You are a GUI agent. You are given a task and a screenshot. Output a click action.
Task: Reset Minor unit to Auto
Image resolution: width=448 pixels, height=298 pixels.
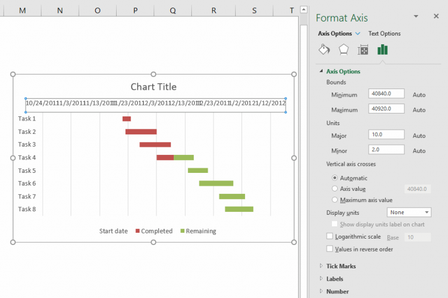pyautogui.click(x=419, y=151)
